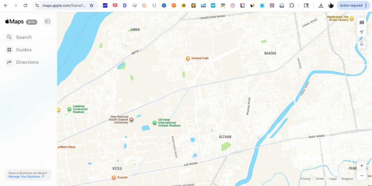This screenshot has height=186, width=372.
Task: Open the Terms link
Action: (x=320, y=179)
